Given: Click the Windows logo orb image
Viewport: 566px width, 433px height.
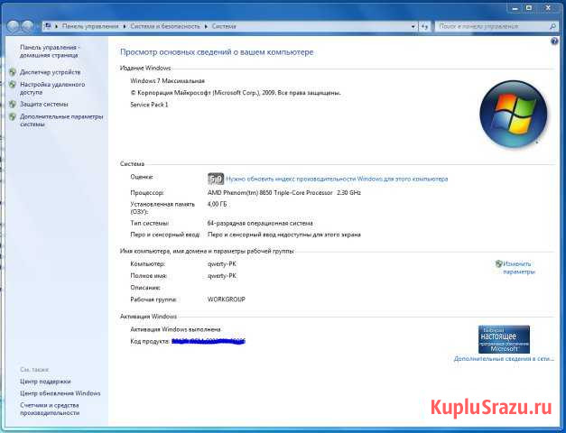Looking at the screenshot, I should 514,114.
